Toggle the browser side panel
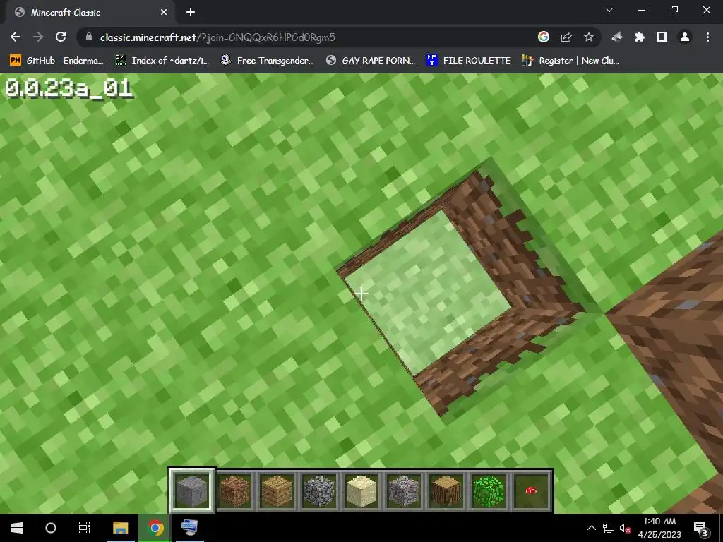The image size is (723, 542). (x=662, y=37)
